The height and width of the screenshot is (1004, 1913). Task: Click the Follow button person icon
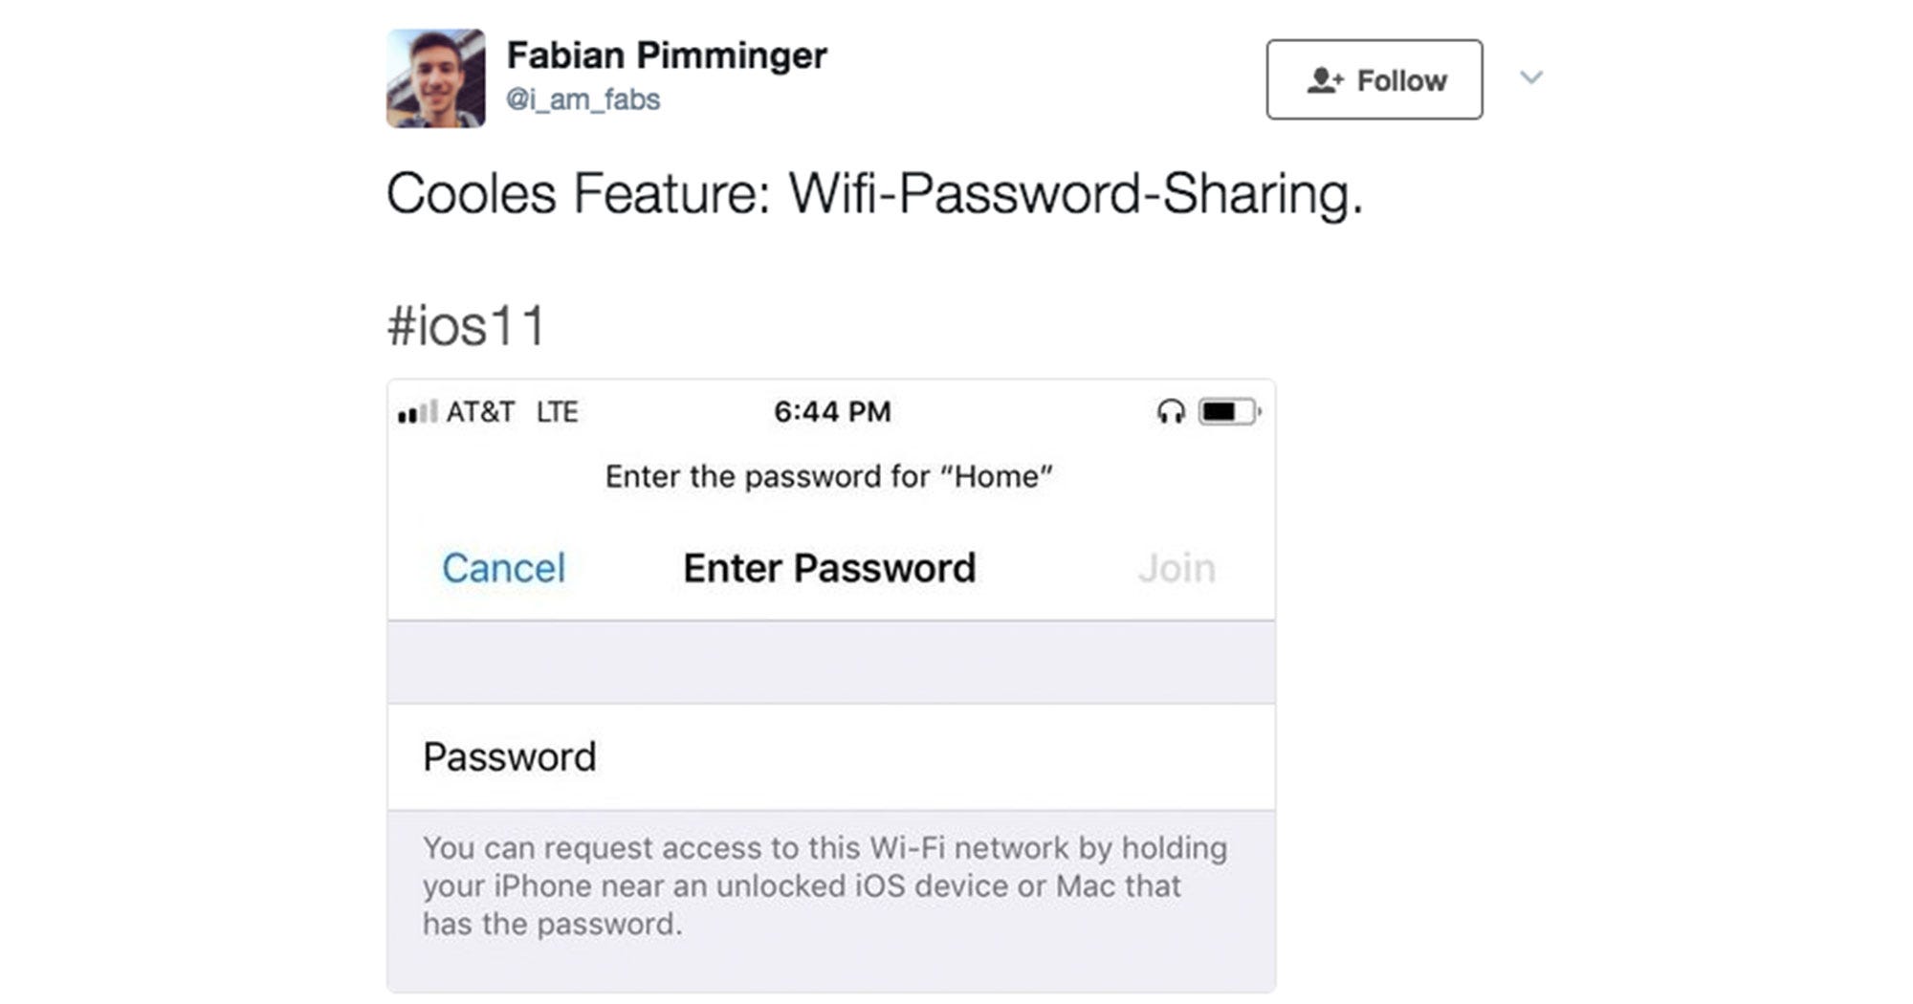[x=1325, y=80]
